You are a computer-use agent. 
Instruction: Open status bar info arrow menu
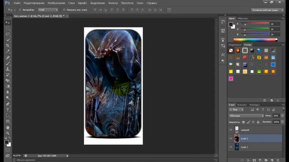point(67,156)
